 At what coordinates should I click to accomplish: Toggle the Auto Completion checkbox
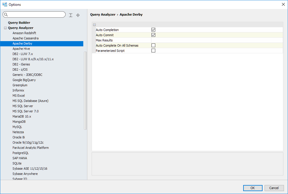pos(154,30)
